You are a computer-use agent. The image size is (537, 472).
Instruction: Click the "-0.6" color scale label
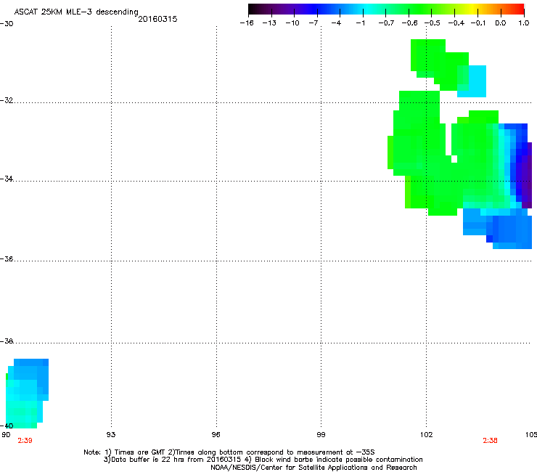tap(409, 23)
